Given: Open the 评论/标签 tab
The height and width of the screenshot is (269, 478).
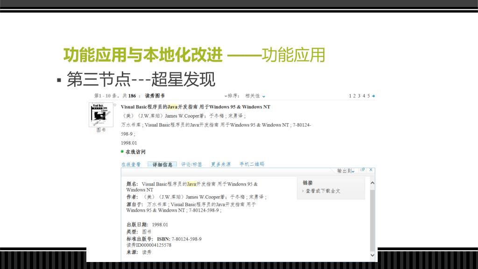Looking at the screenshot, I should click(191, 164).
